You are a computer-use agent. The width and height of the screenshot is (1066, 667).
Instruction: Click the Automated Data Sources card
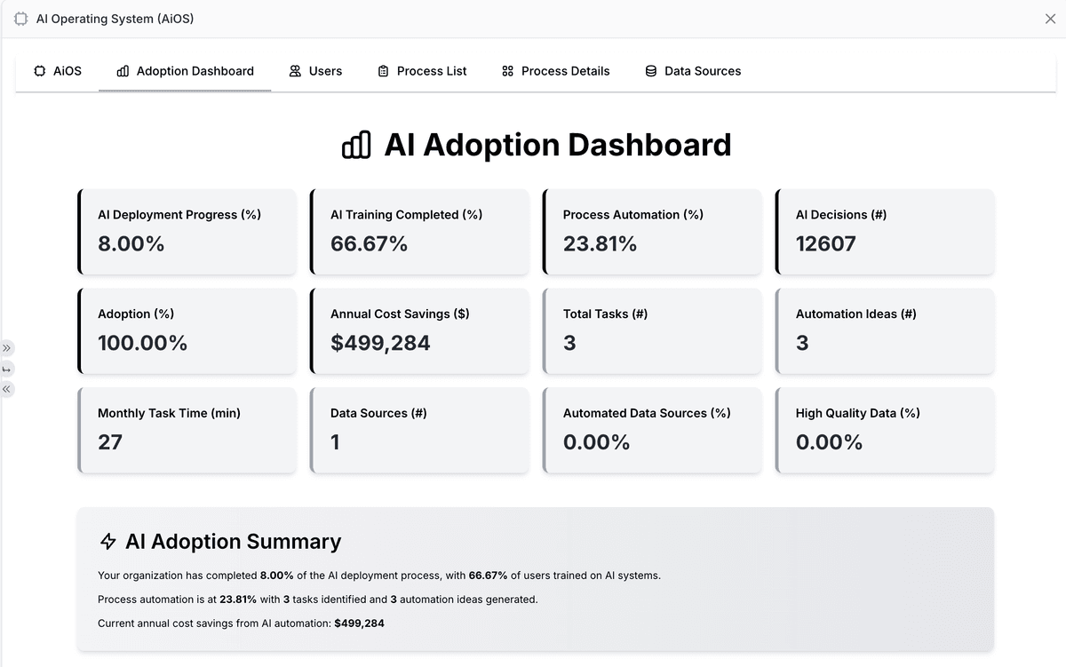click(x=652, y=429)
